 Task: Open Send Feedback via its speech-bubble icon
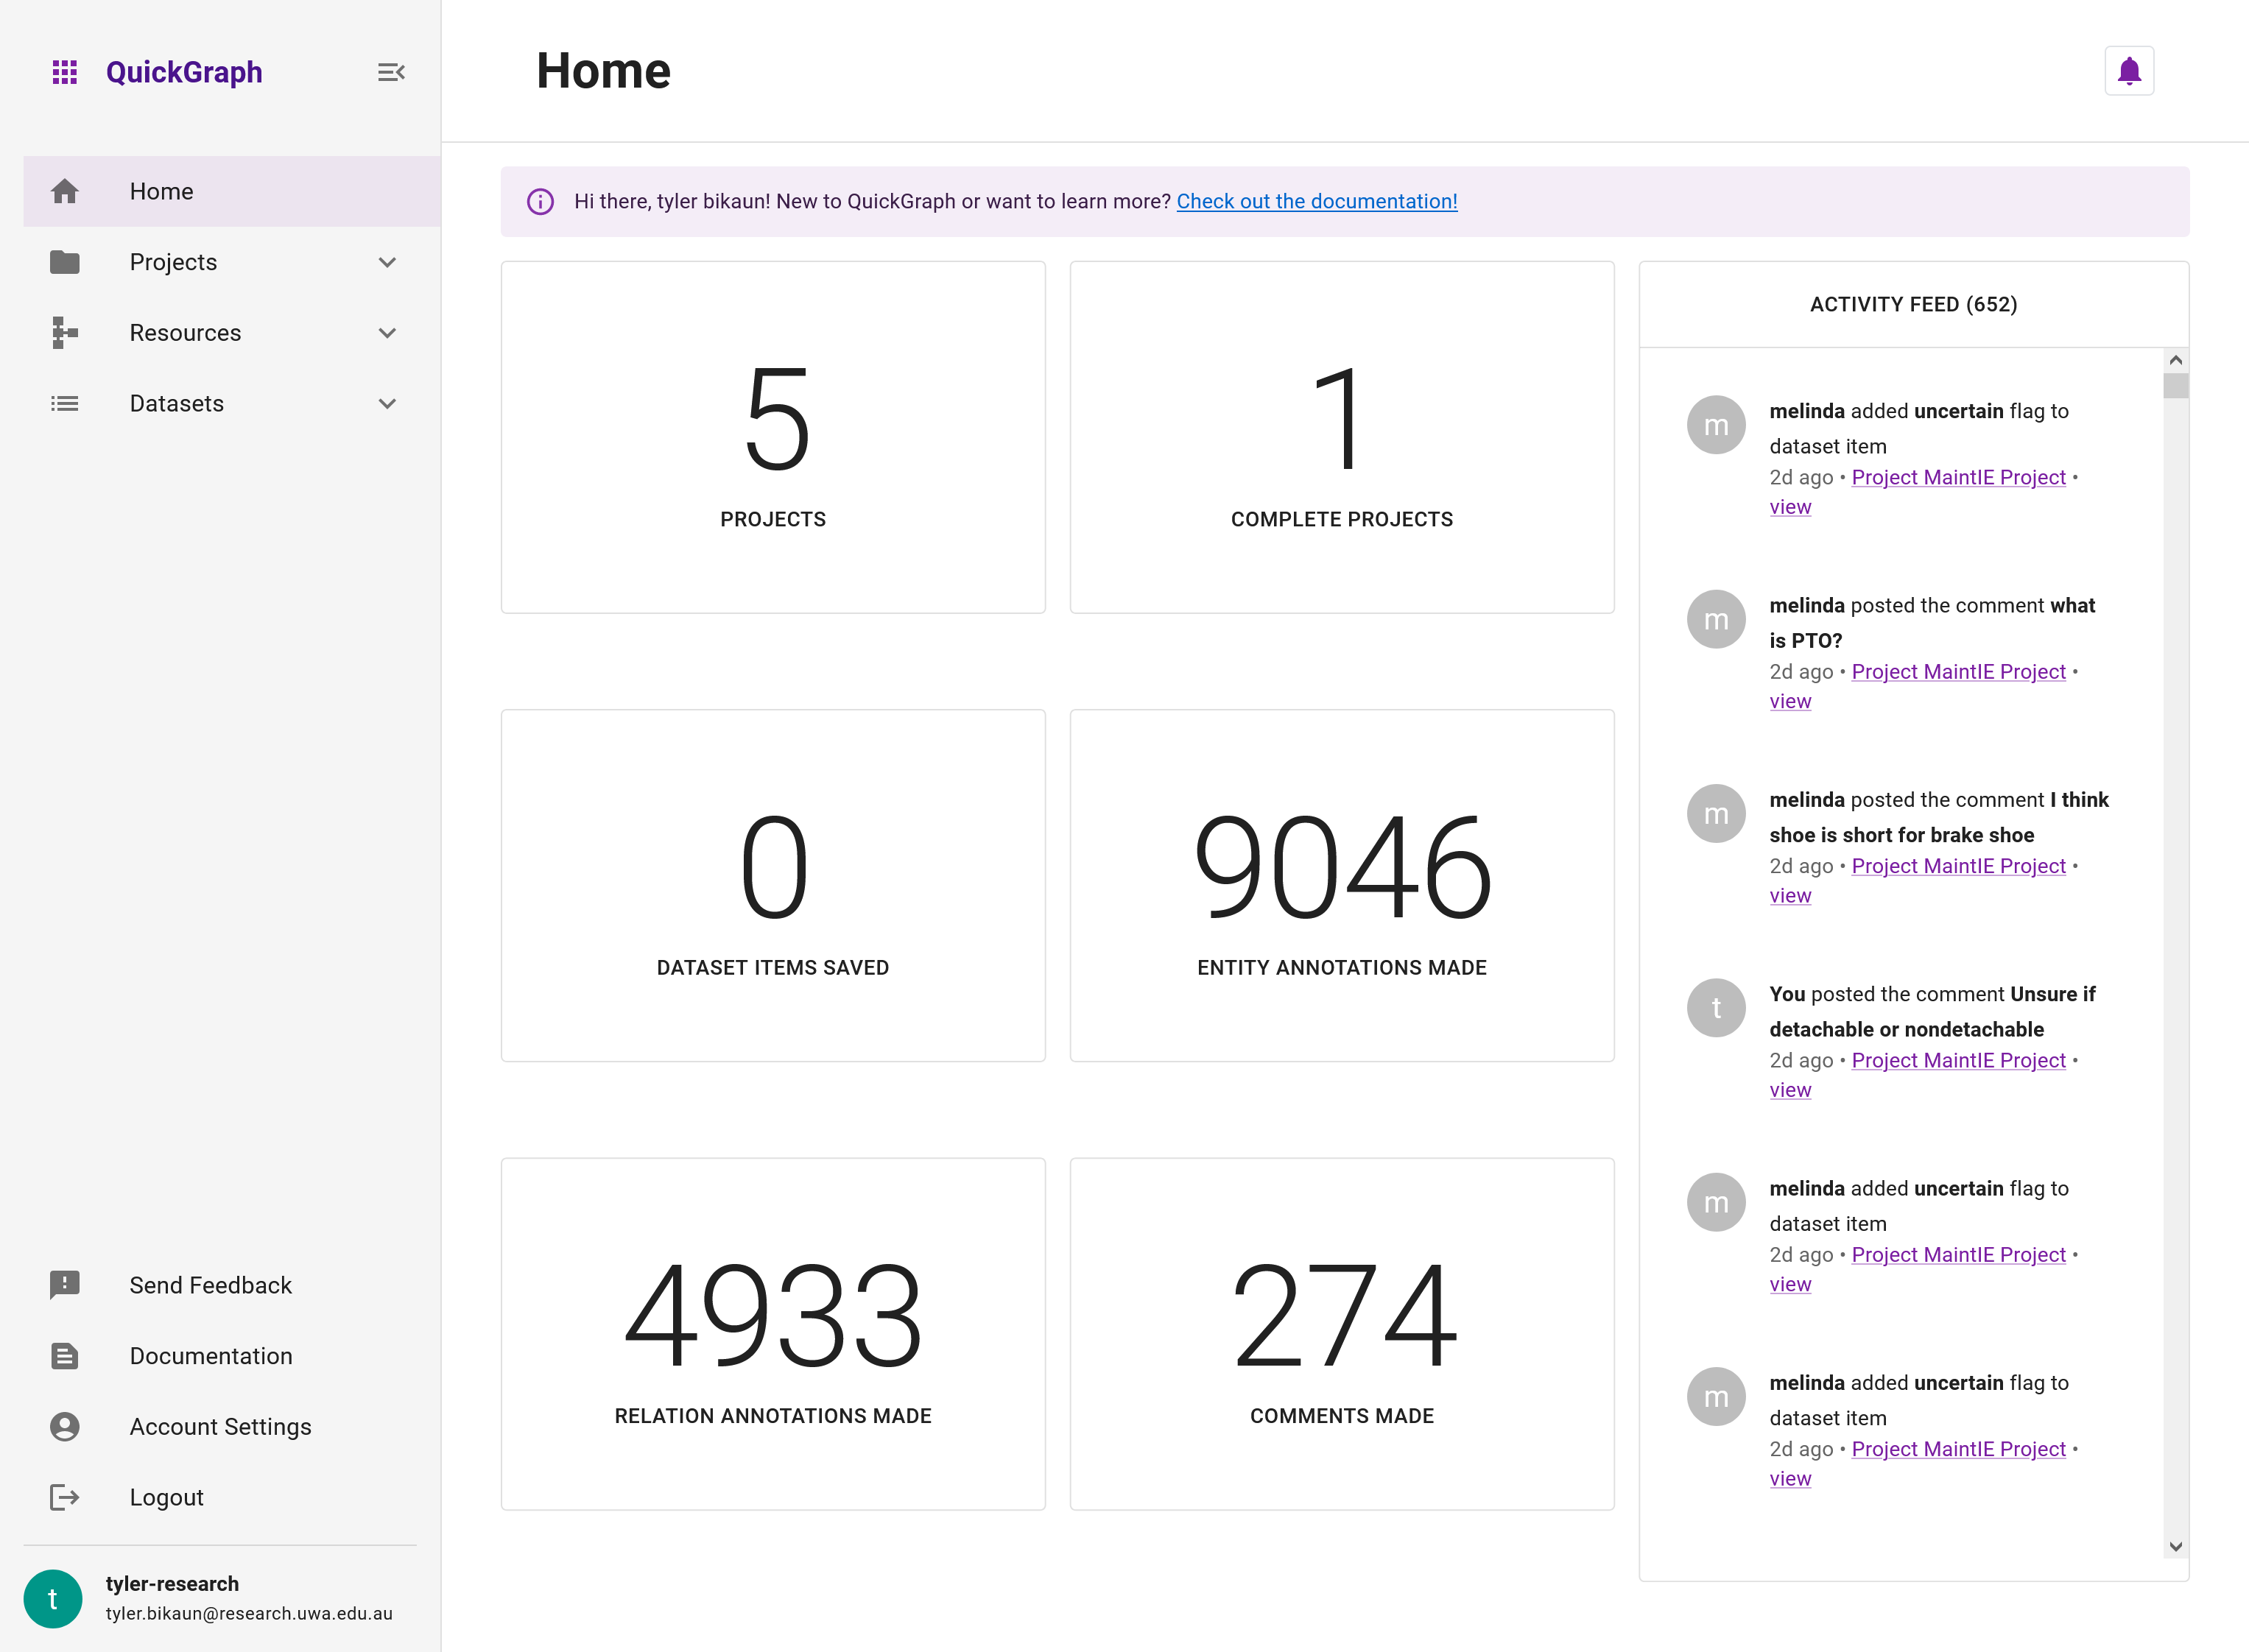pyautogui.click(x=64, y=1284)
